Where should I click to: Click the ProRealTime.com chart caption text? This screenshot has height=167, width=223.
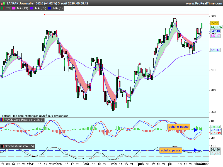pos(12,116)
